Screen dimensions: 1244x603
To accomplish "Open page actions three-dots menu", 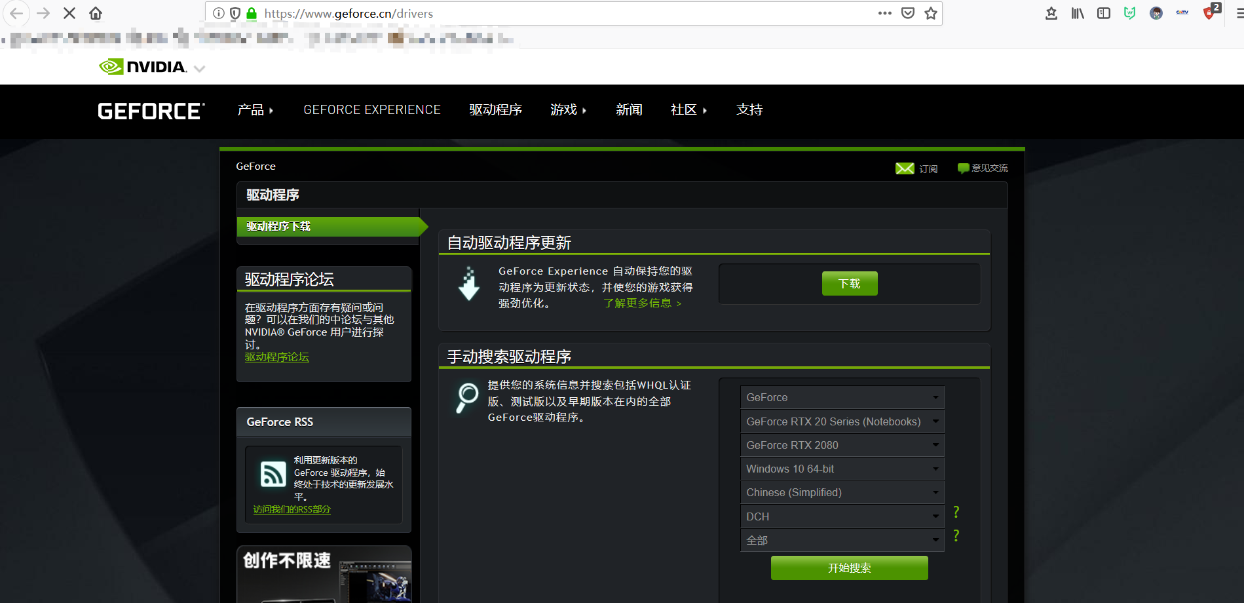I will [x=885, y=13].
